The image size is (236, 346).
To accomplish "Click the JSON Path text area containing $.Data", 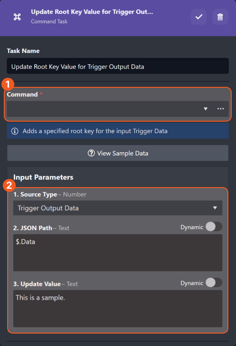I will click(118, 252).
